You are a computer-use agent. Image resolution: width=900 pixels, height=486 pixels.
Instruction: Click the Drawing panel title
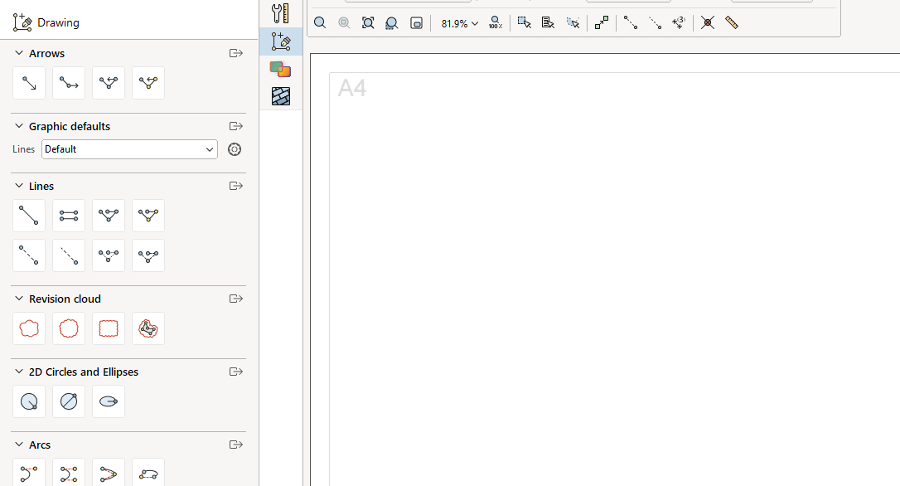pyautogui.click(x=58, y=23)
